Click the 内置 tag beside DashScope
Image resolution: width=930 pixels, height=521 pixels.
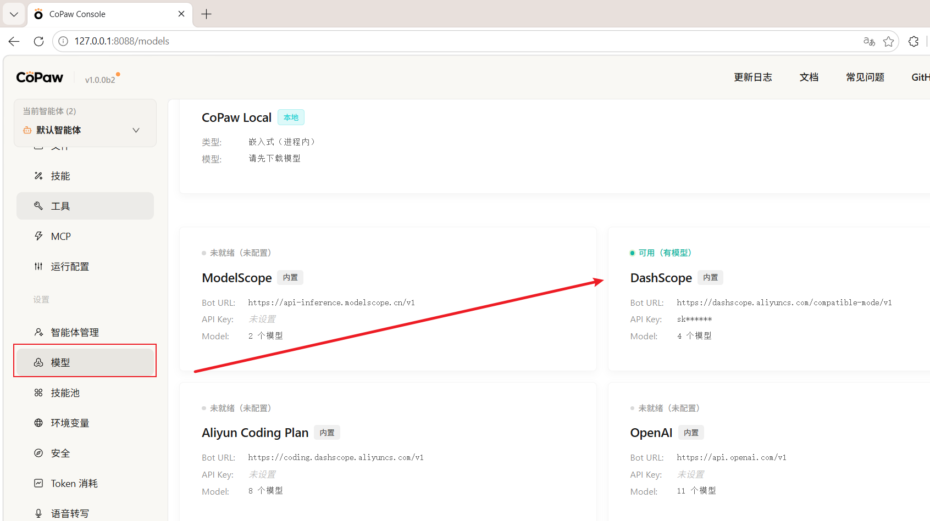[x=710, y=278]
